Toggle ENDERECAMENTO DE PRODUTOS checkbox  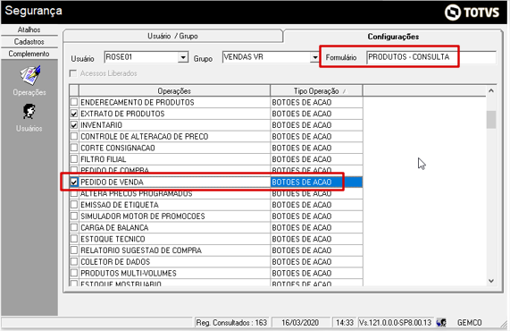74,102
